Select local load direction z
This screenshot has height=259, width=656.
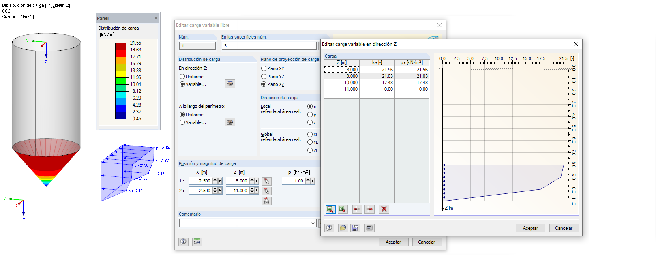point(310,122)
